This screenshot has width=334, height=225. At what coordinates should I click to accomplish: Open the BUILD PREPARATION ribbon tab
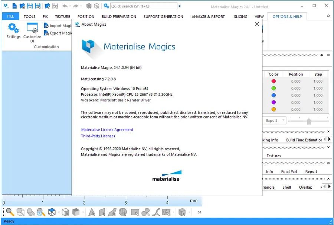[119, 17]
